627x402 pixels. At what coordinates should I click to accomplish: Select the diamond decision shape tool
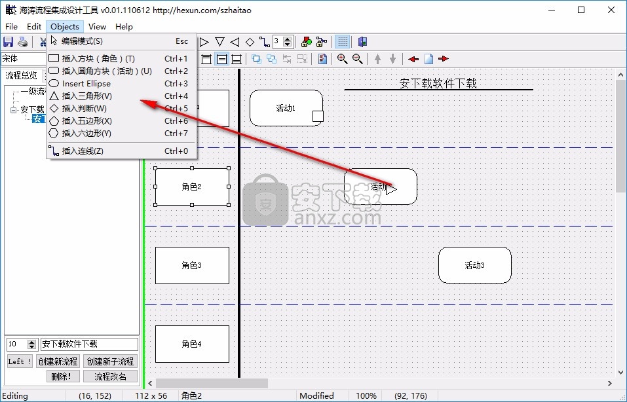coord(250,42)
